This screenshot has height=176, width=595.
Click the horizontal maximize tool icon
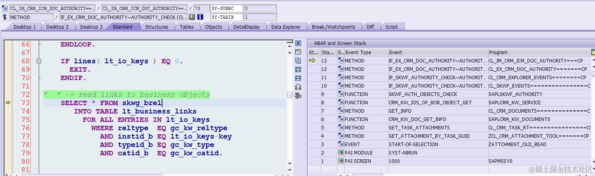coord(298,78)
